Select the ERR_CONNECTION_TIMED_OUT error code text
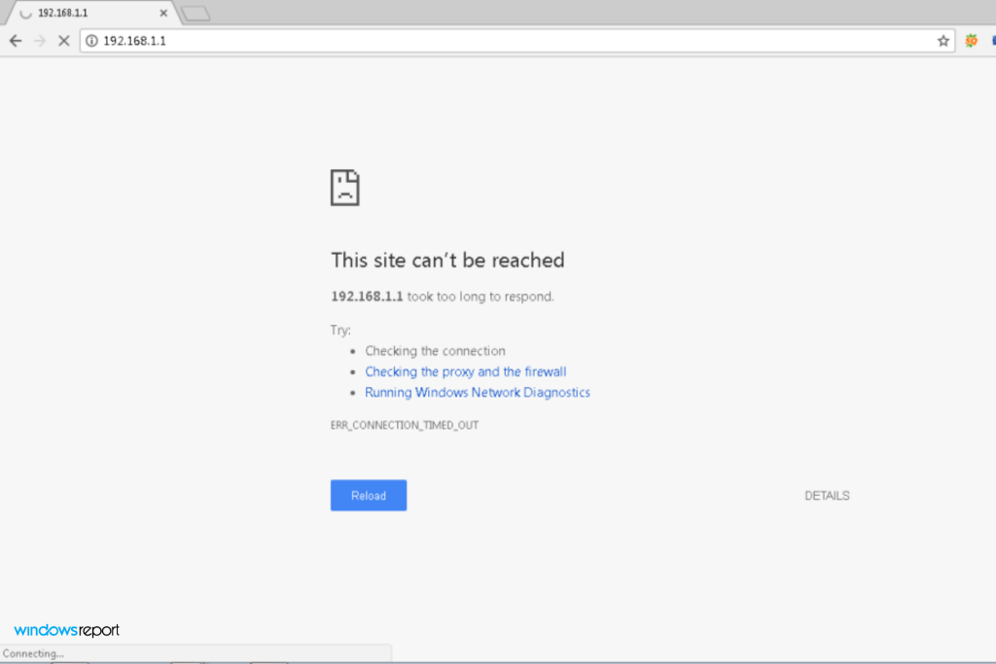 [x=405, y=425]
